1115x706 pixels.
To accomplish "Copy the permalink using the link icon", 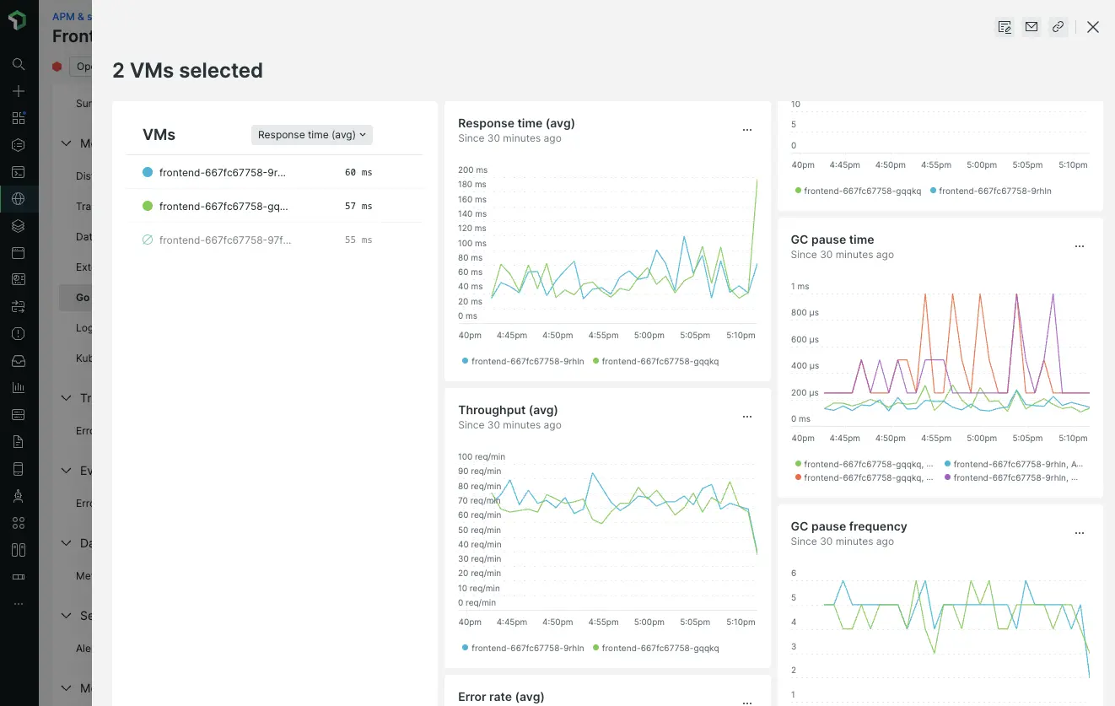I will click(x=1058, y=27).
